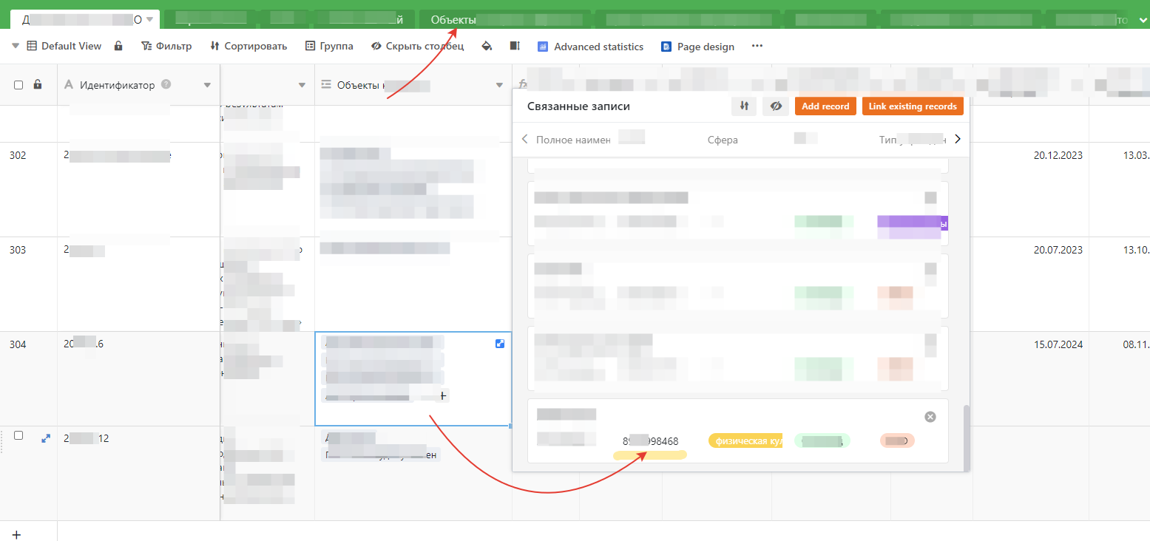Viewport: 1150px width, 541px height.
Task: Remove linked record with the X icon
Action: point(930,417)
